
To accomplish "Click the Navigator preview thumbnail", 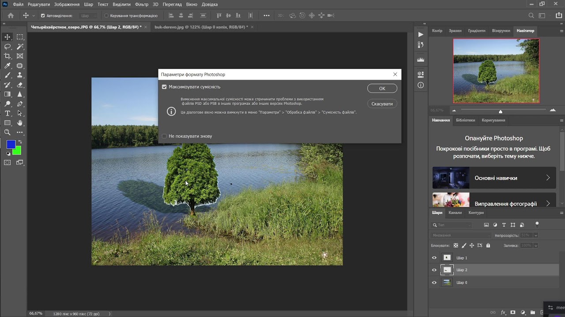I will click(x=496, y=71).
